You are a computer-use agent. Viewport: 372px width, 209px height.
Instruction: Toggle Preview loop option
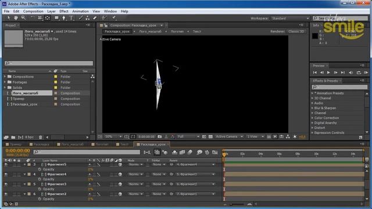(x=359, y=73)
